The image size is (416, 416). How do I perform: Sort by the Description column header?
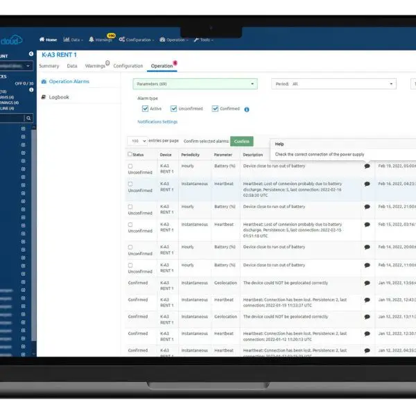(x=253, y=155)
